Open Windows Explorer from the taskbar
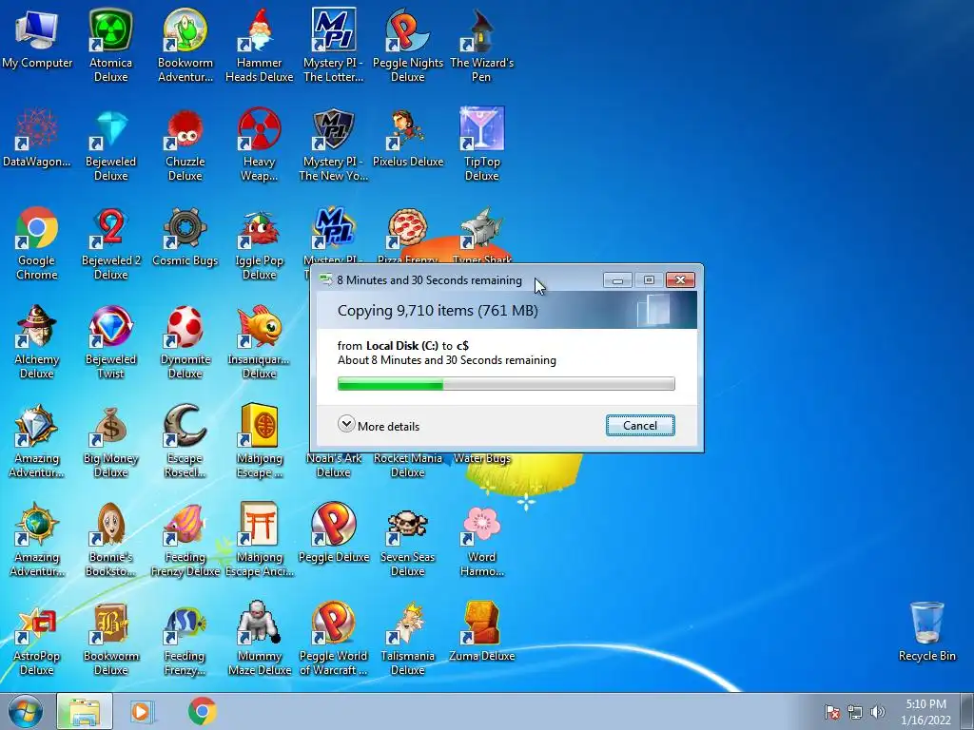974x730 pixels. click(85, 711)
